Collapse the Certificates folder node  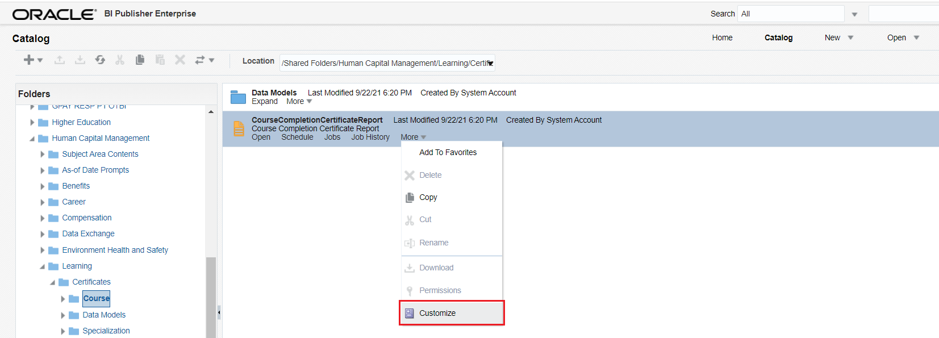52,282
